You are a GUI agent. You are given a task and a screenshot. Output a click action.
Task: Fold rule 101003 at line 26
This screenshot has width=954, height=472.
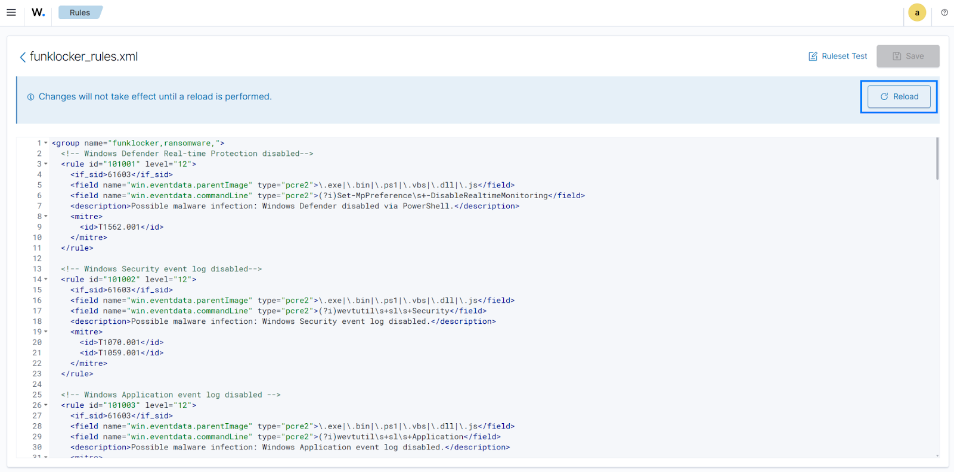[x=46, y=405]
